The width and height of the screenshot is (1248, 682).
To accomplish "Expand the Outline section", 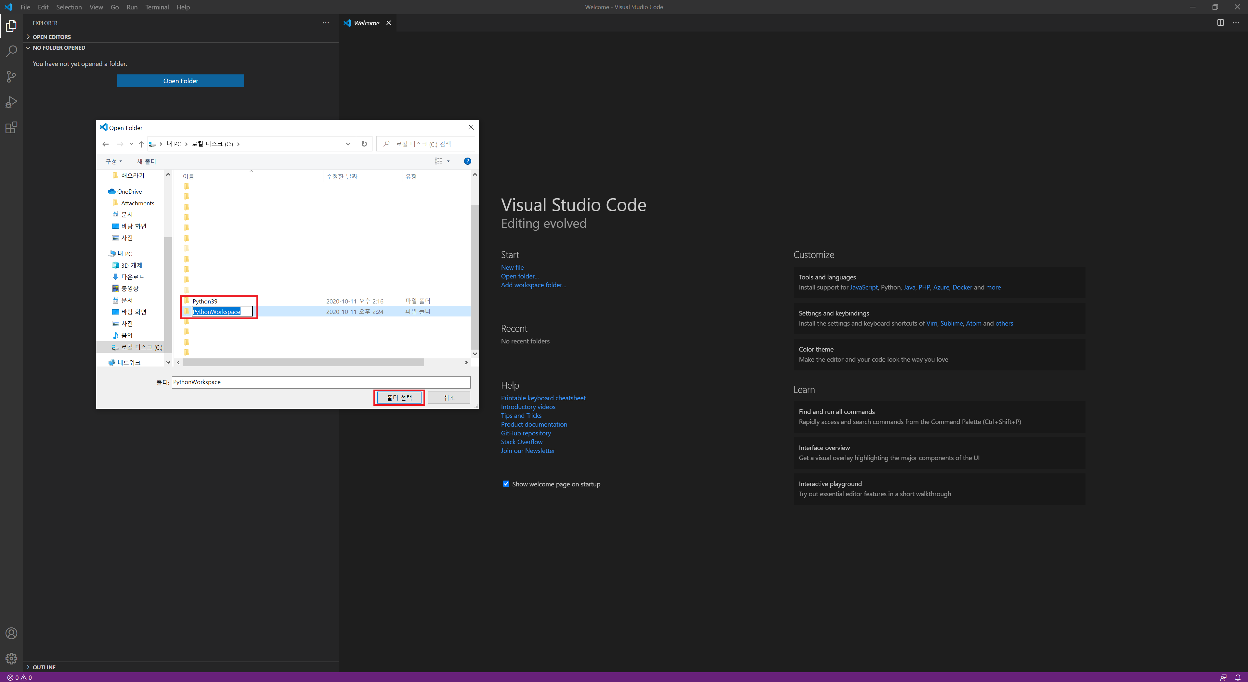I will [44, 667].
